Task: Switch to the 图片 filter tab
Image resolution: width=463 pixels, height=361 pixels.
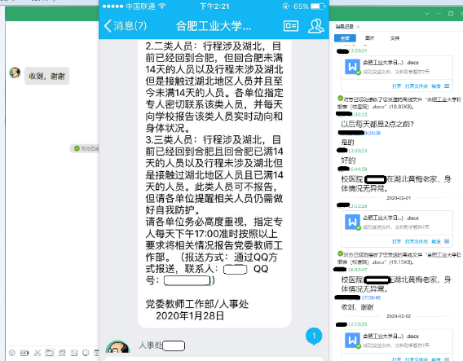Action: (x=369, y=38)
